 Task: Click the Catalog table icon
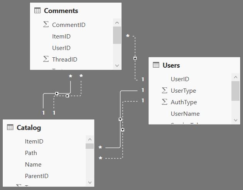pos(10,127)
